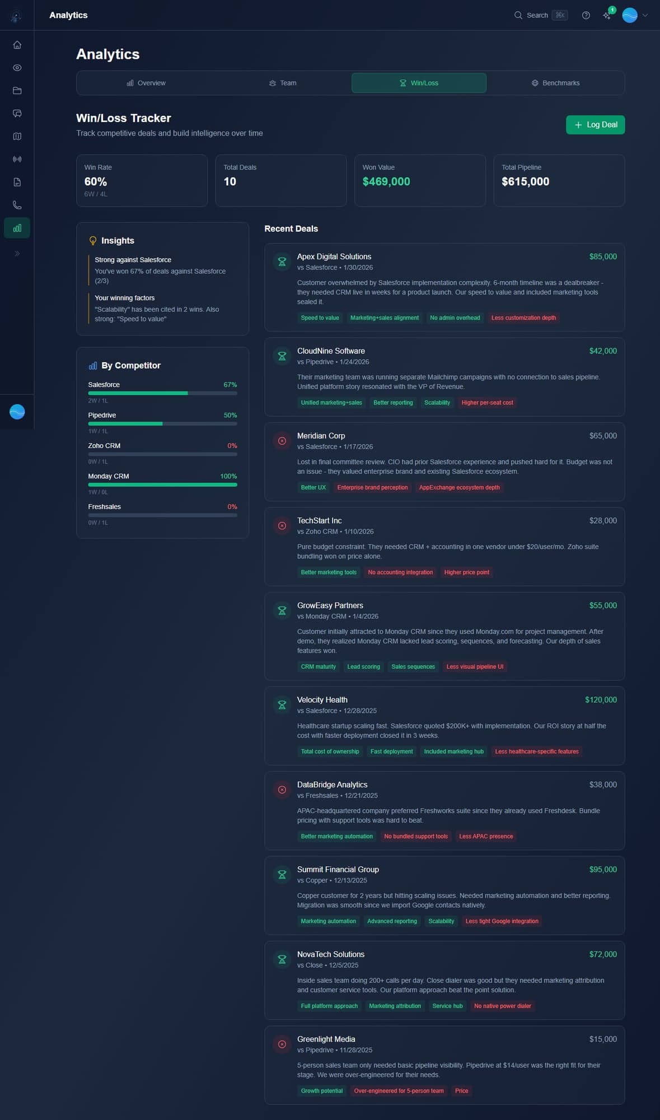Click the Salesforce win rate progress bar

[162, 393]
